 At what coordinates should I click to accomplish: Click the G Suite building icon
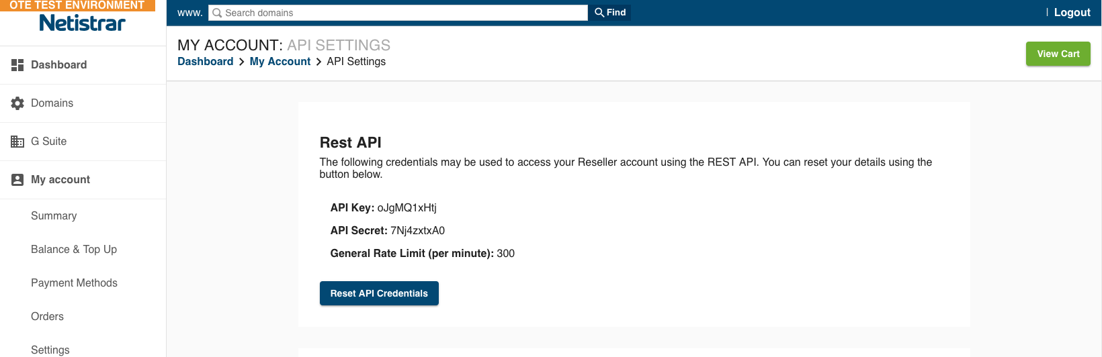tap(17, 142)
